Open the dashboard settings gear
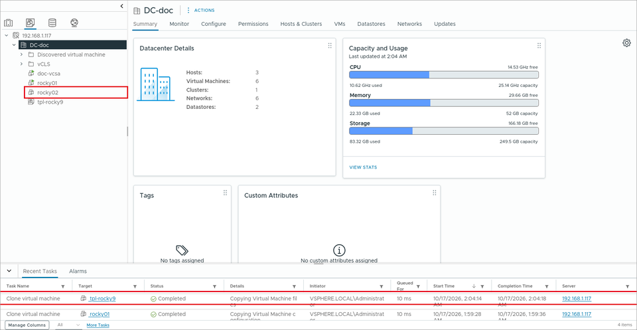The image size is (637, 330). [626, 42]
